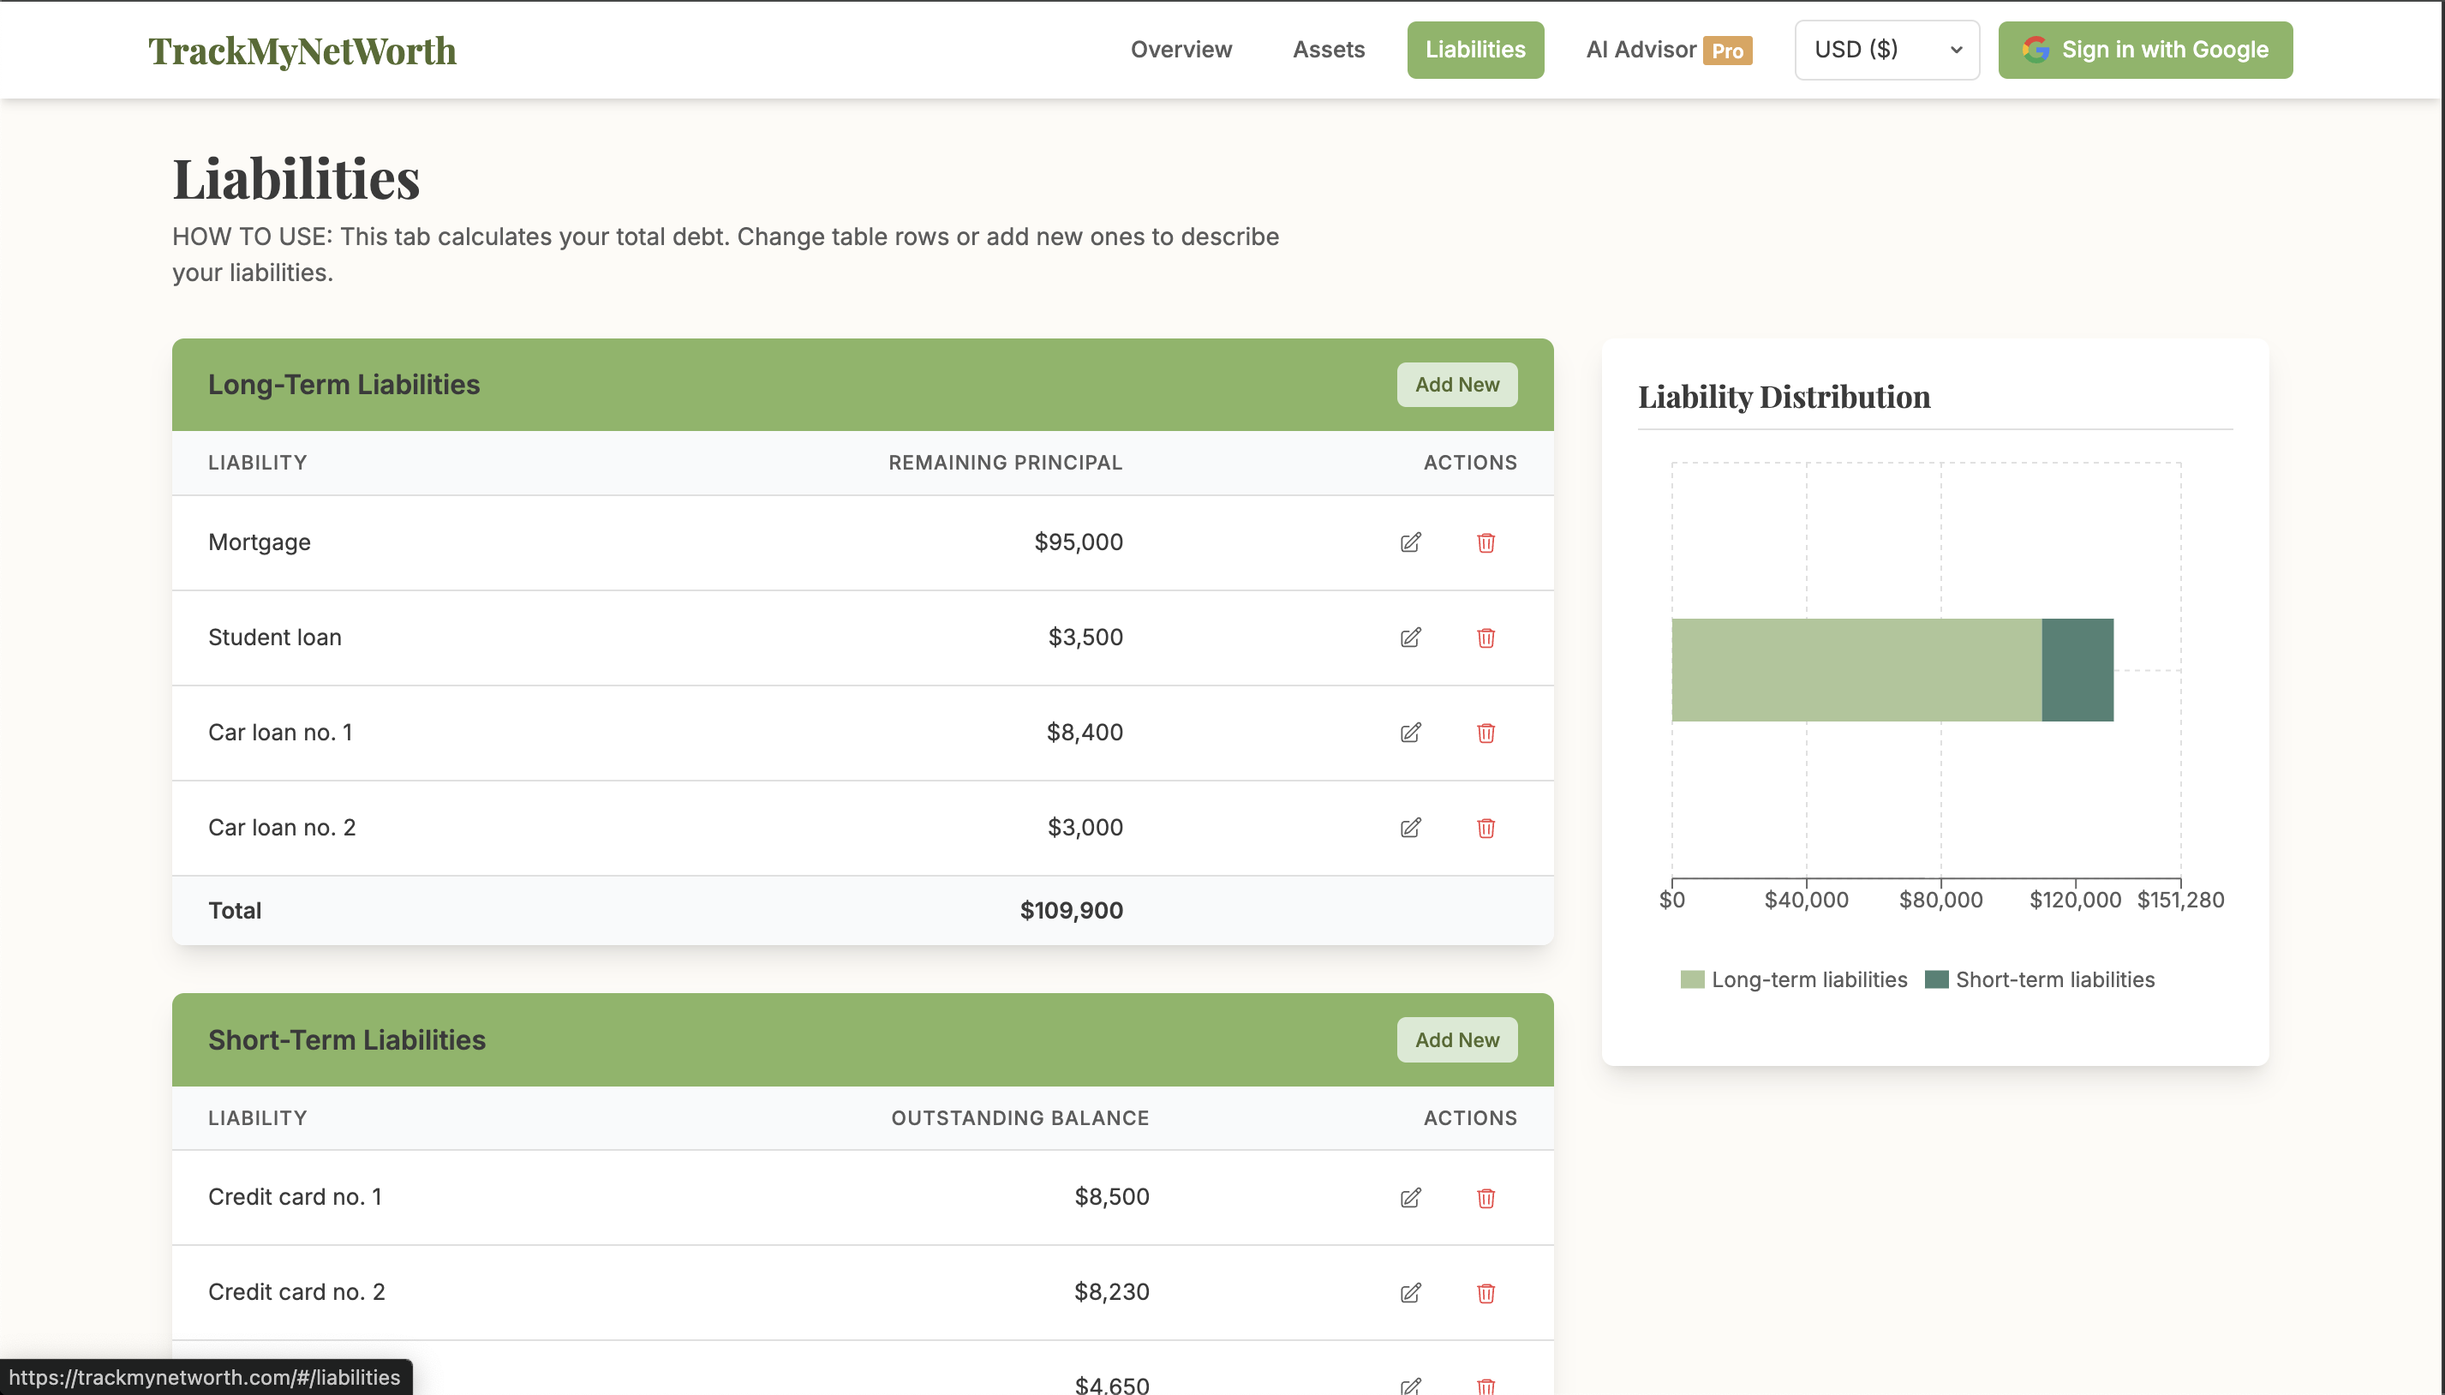This screenshot has width=2445, height=1395.
Task: Delete Car loan no. 2 entry
Action: click(1486, 827)
